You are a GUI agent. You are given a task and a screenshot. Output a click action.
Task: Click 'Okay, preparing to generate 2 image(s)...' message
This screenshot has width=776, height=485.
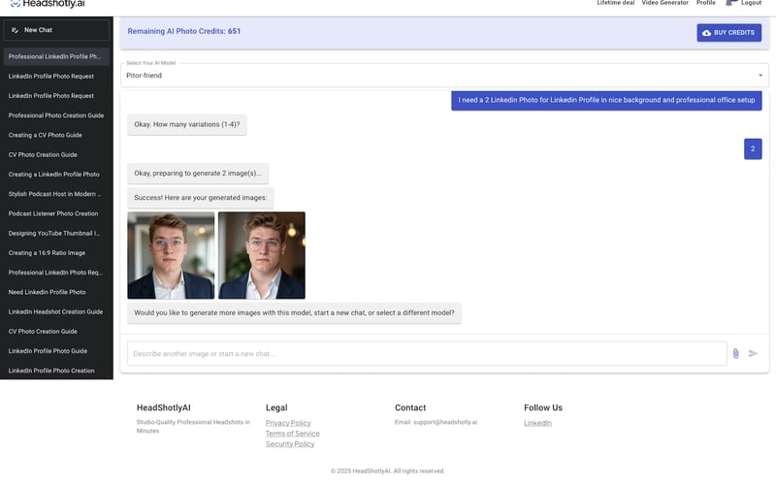[198, 174]
